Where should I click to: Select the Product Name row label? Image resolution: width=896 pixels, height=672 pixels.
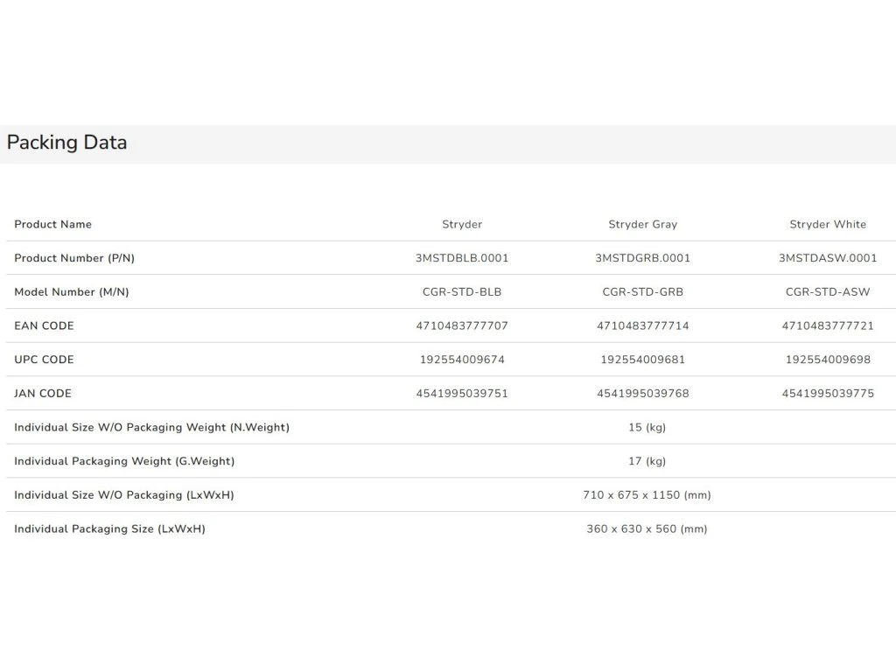click(52, 224)
